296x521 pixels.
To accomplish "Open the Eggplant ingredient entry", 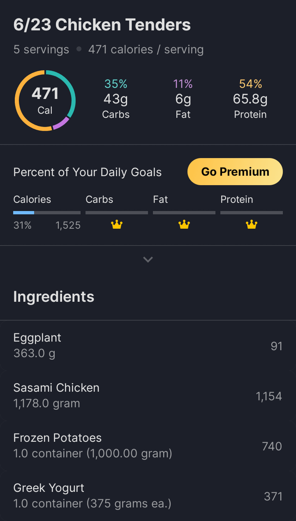I will coord(148,345).
